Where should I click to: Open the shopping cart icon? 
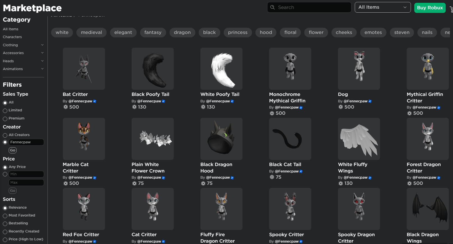(x=451, y=9)
